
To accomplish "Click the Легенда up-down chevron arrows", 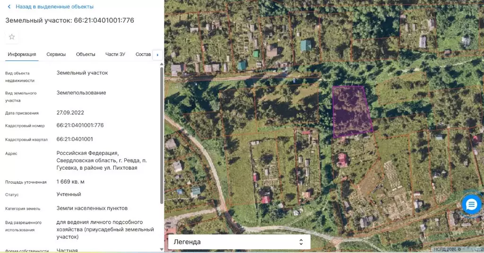I will point(301,242).
